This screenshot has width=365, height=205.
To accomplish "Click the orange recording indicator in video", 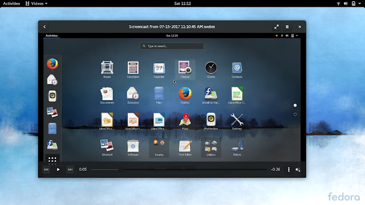I will click(x=277, y=35).
